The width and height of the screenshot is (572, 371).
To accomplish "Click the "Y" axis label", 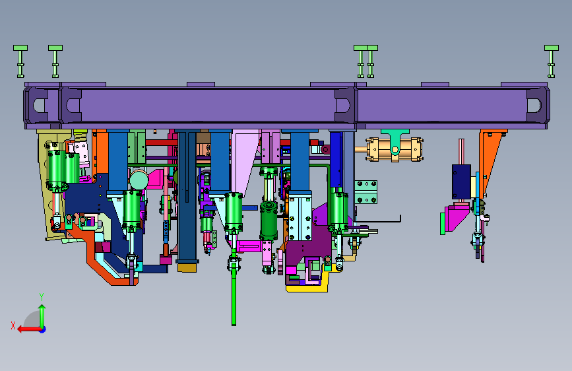I will pos(42,297).
